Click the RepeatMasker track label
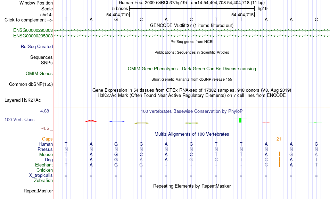The height and width of the screenshot is (199, 330). coord(38,191)
